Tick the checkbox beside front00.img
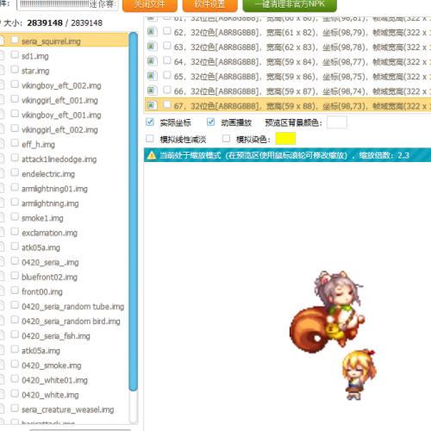This screenshot has height=431, width=431. 15,290
